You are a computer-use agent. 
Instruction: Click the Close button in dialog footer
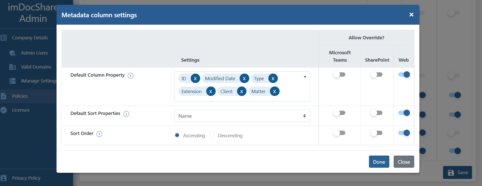click(404, 162)
